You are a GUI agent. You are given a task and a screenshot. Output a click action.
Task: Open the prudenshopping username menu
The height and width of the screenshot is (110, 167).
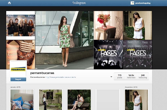143,3
